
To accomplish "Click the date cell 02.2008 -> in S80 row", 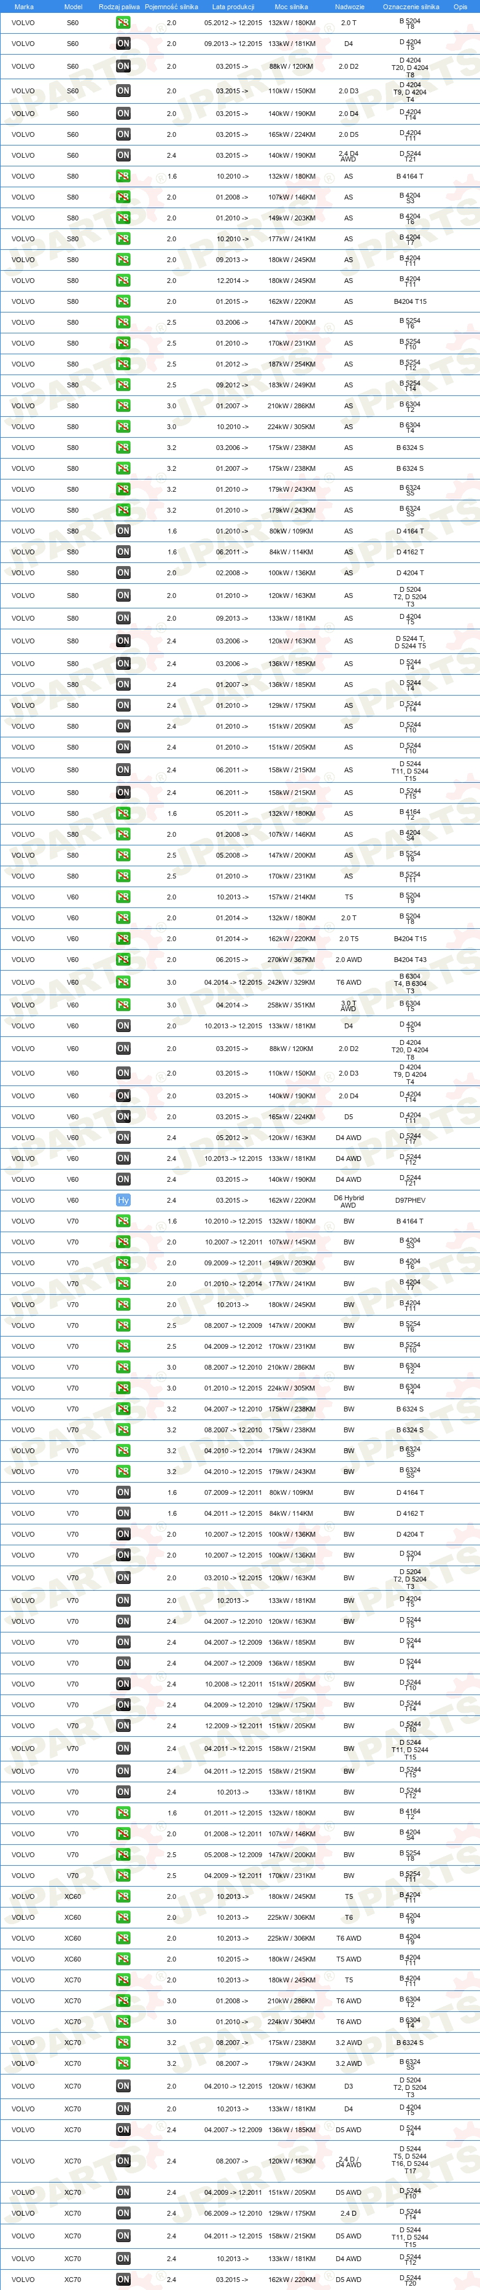I will coord(233,572).
